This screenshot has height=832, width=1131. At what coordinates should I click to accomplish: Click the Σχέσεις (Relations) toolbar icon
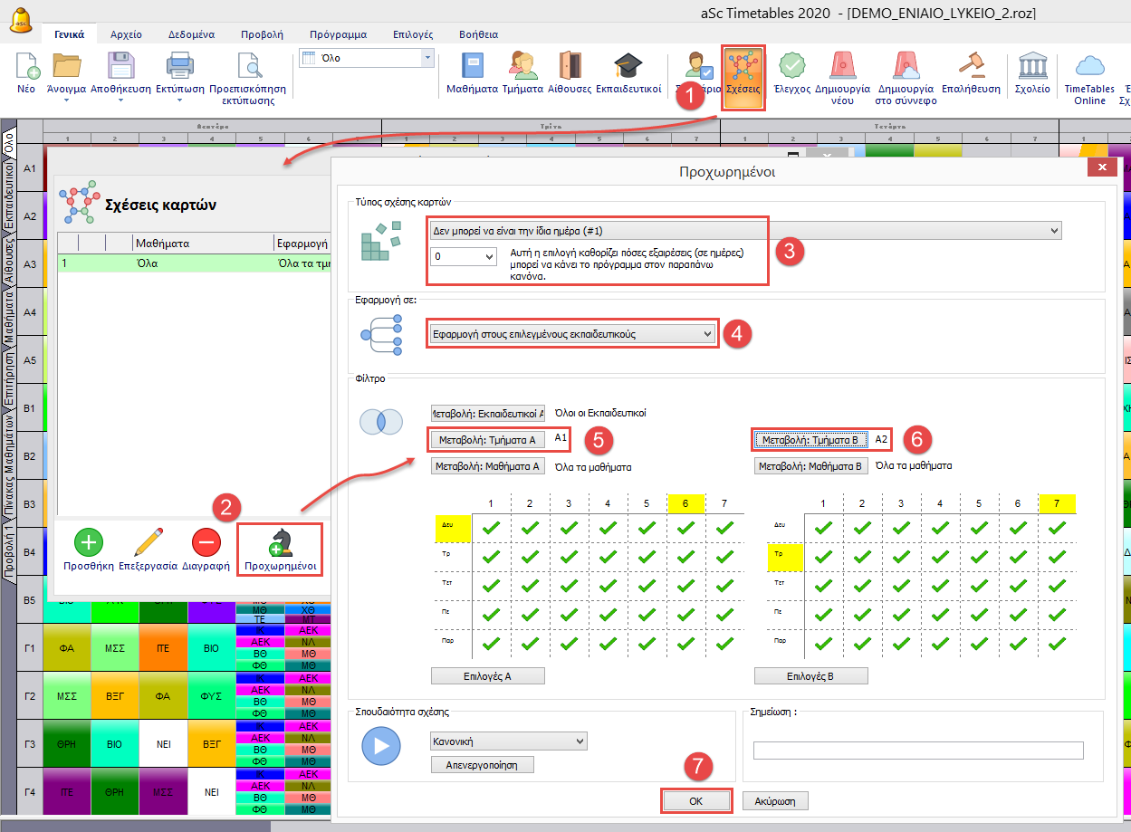point(743,69)
